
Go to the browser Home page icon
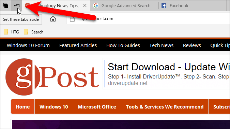[x=53, y=19]
